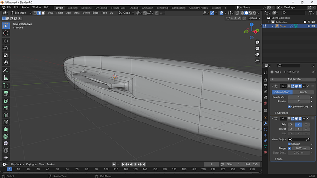Select the Bevel tool

[x=6, y=108]
